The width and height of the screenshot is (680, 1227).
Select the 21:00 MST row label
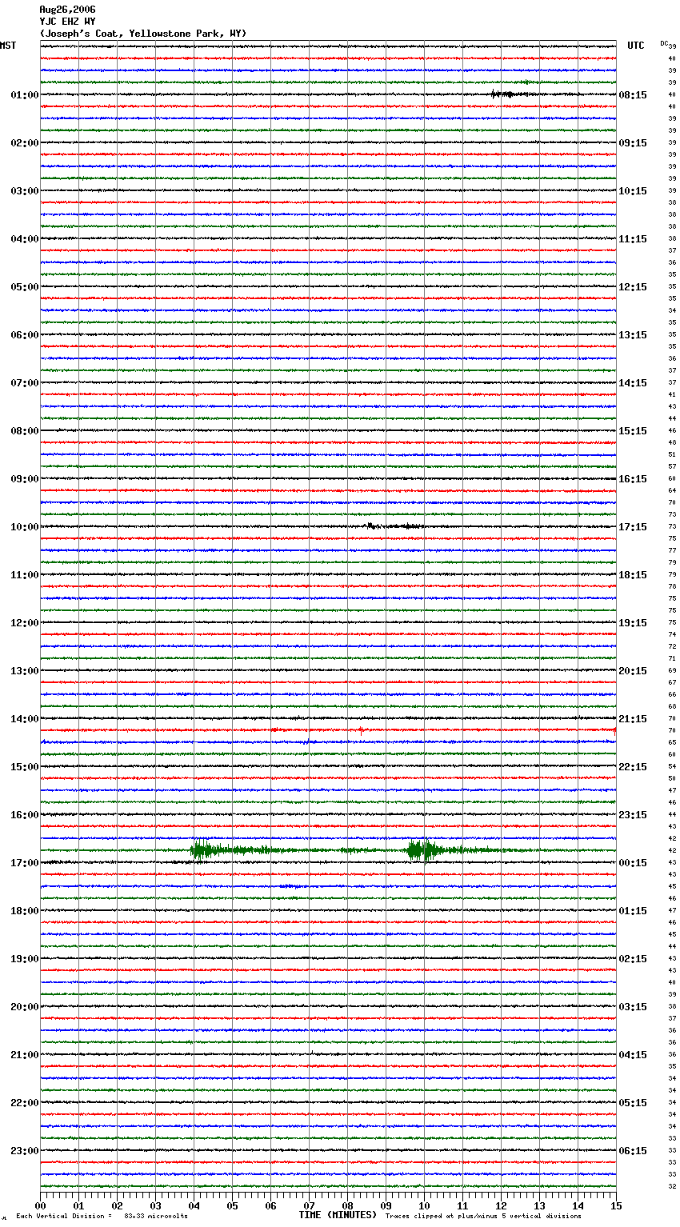[x=25, y=1055]
